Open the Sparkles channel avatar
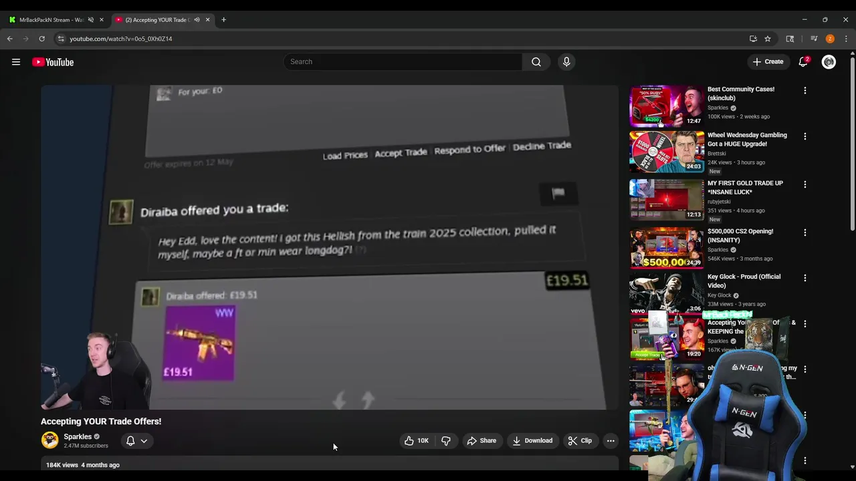The height and width of the screenshot is (481, 856). (x=49, y=440)
